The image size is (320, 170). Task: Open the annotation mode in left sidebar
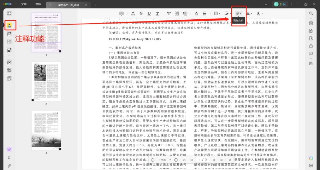[x=9, y=25]
